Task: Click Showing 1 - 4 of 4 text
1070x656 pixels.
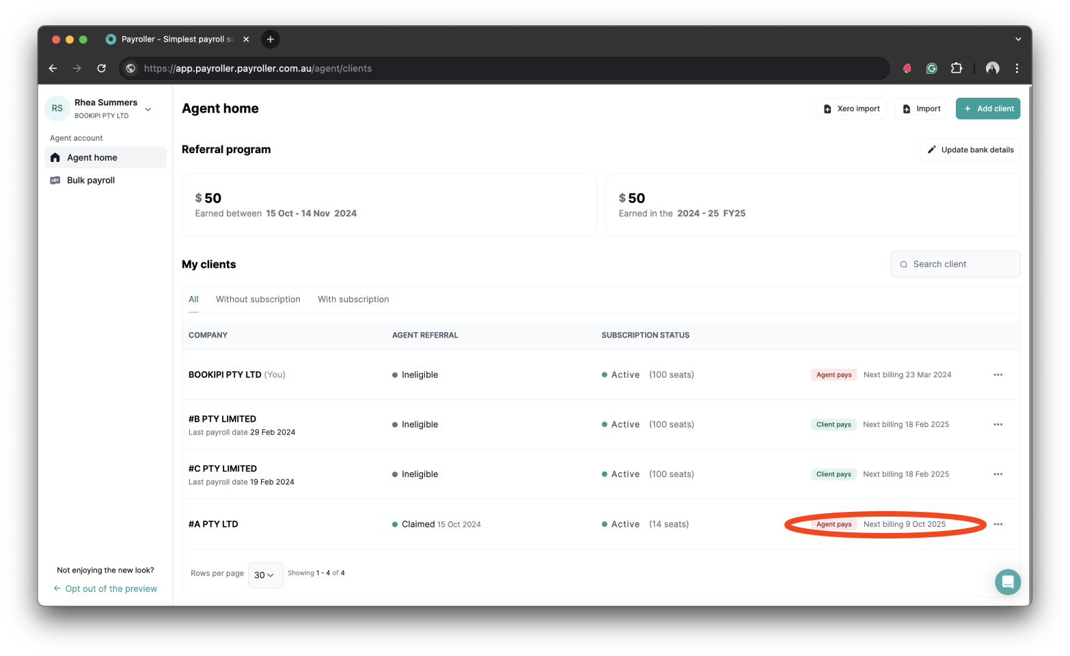Action: 316,573
